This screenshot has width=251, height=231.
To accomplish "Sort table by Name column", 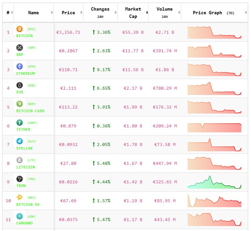I will click(x=34, y=13).
